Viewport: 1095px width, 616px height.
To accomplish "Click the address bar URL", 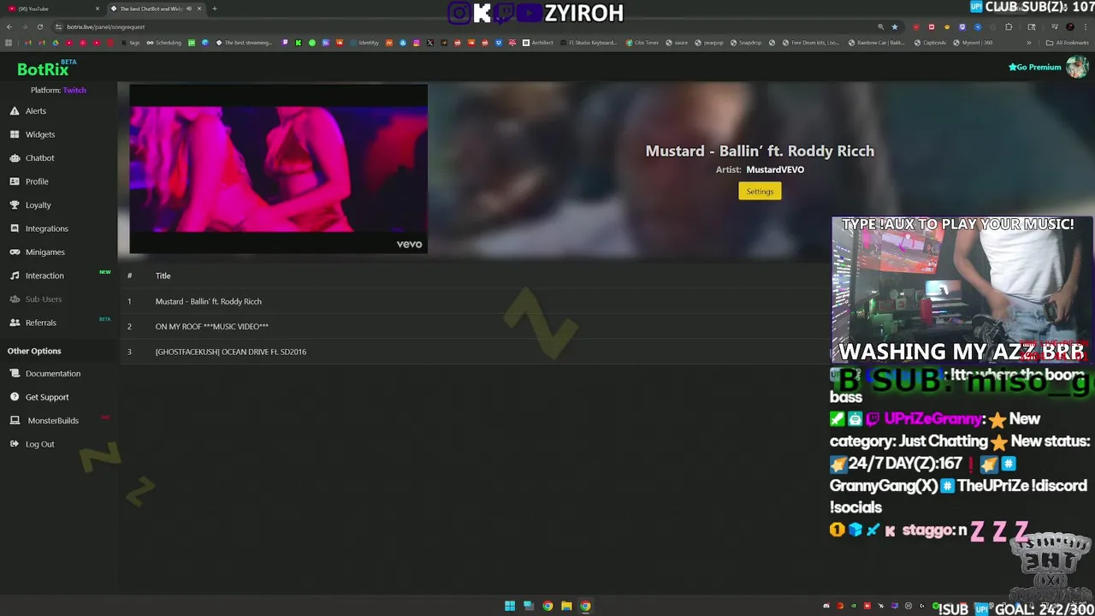I will pyautogui.click(x=106, y=27).
